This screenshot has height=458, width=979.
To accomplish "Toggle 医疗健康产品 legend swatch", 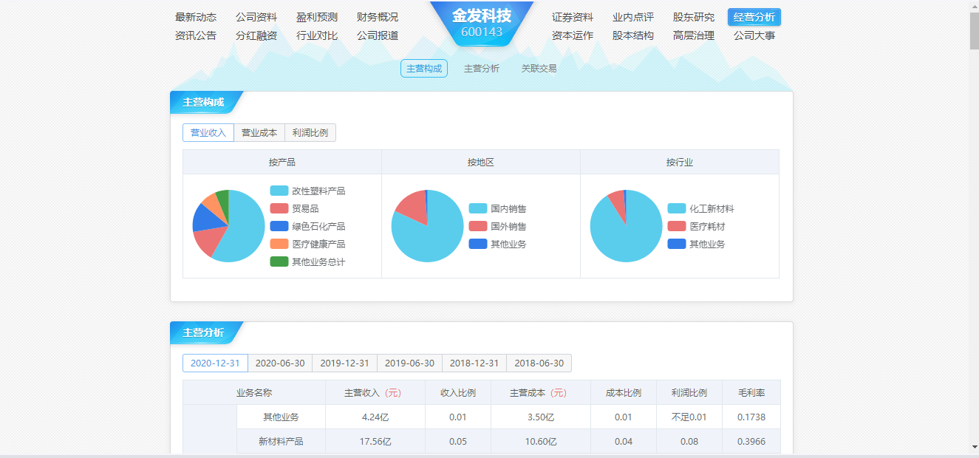I will (x=279, y=244).
